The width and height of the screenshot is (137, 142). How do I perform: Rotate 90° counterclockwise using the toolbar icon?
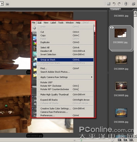114,4
